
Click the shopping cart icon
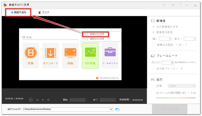[173, 5]
